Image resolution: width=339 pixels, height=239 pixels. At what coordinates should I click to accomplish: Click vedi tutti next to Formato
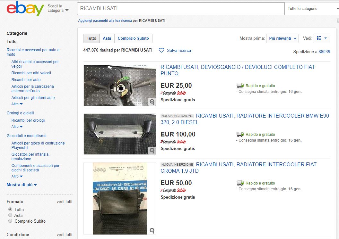point(65,202)
